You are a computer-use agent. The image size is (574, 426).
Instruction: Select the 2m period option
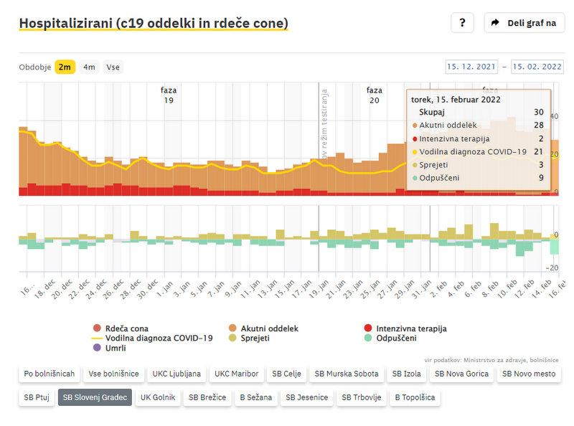tap(65, 67)
